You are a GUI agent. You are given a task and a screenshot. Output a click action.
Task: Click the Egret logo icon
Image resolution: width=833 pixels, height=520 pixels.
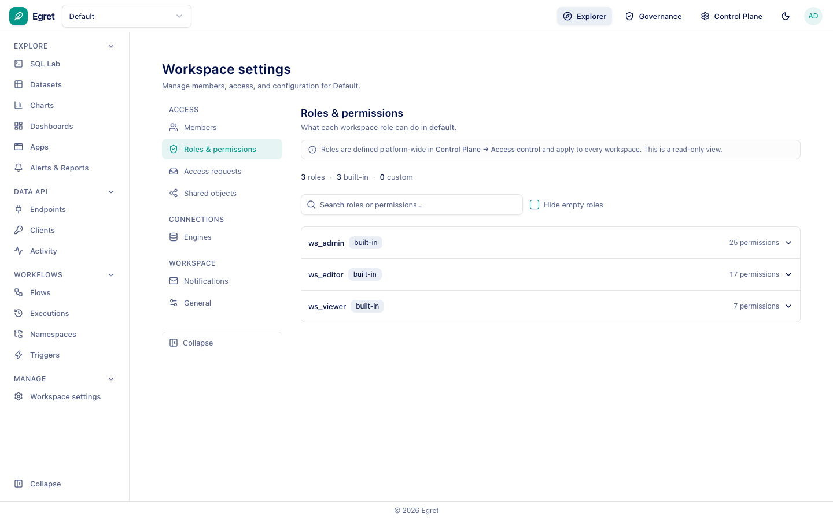[x=19, y=16]
